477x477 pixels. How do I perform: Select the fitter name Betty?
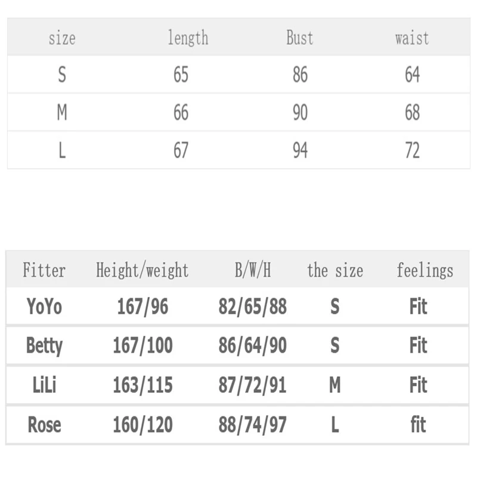click(x=44, y=346)
